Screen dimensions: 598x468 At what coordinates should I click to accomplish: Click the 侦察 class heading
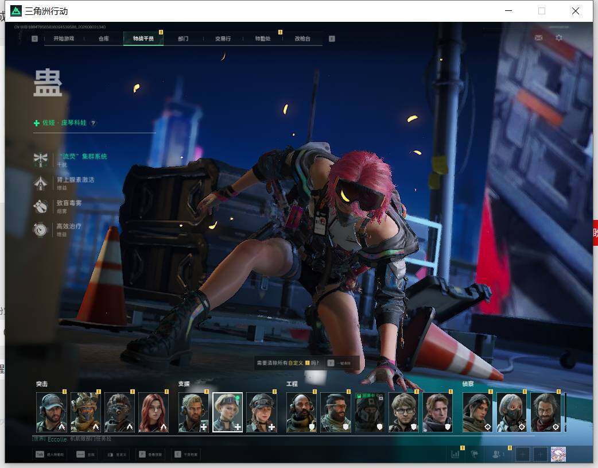click(x=468, y=384)
